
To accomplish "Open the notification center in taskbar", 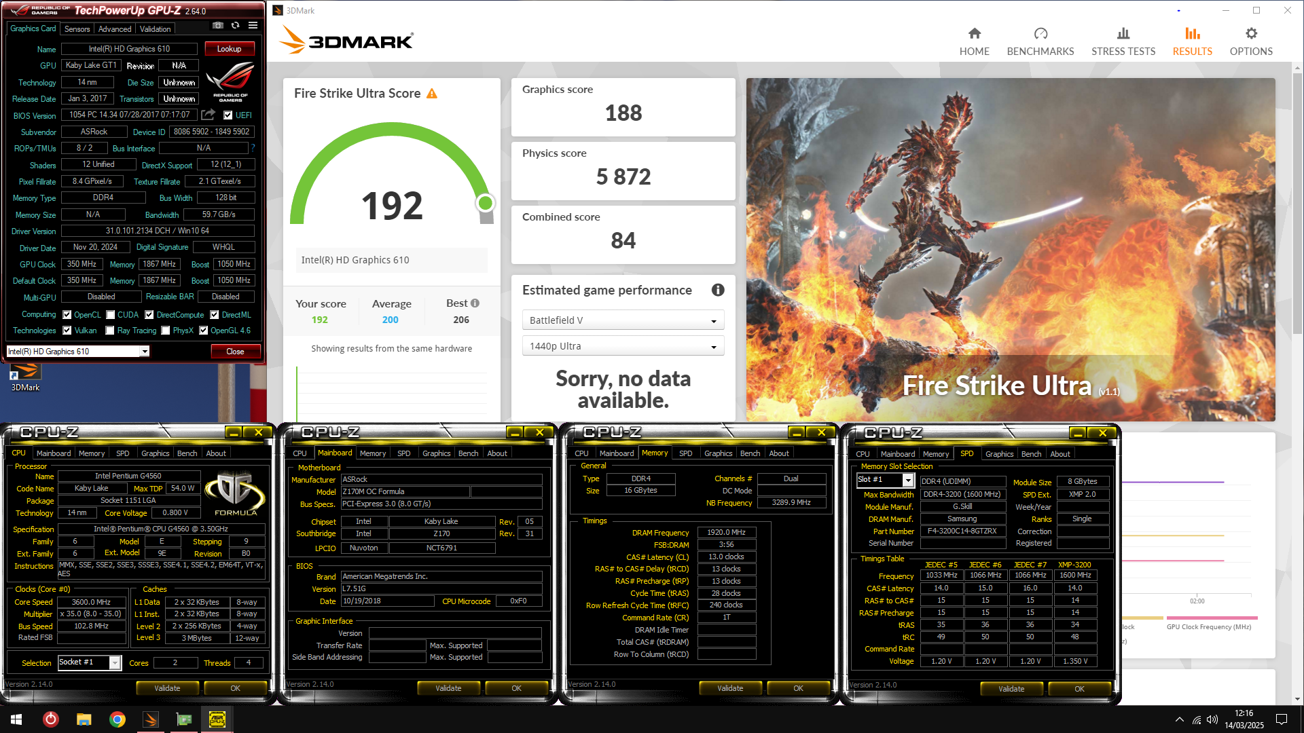I will click(1282, 719).
